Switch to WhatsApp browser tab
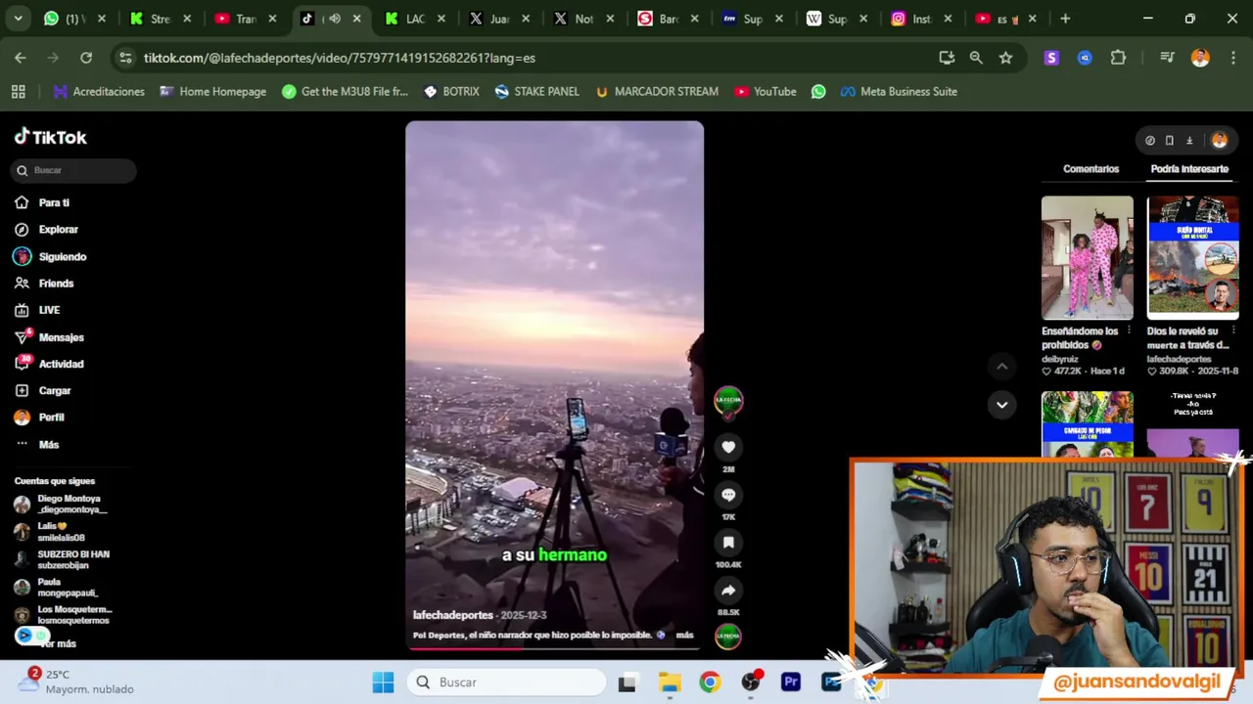 pos(74,19)
